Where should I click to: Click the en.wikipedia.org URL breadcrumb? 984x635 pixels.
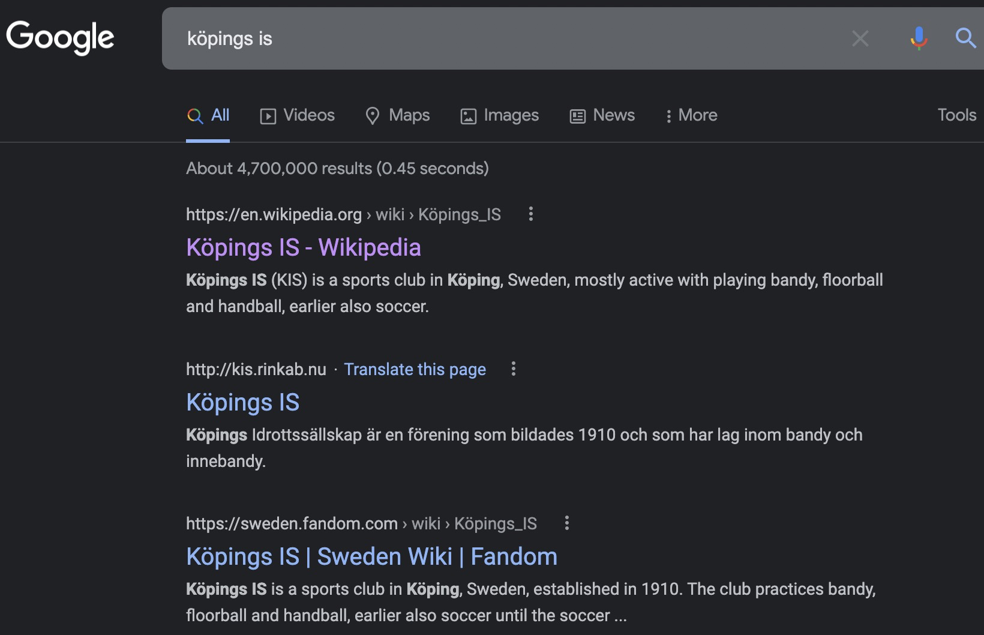pyautogui.click(x=343, y=214)
